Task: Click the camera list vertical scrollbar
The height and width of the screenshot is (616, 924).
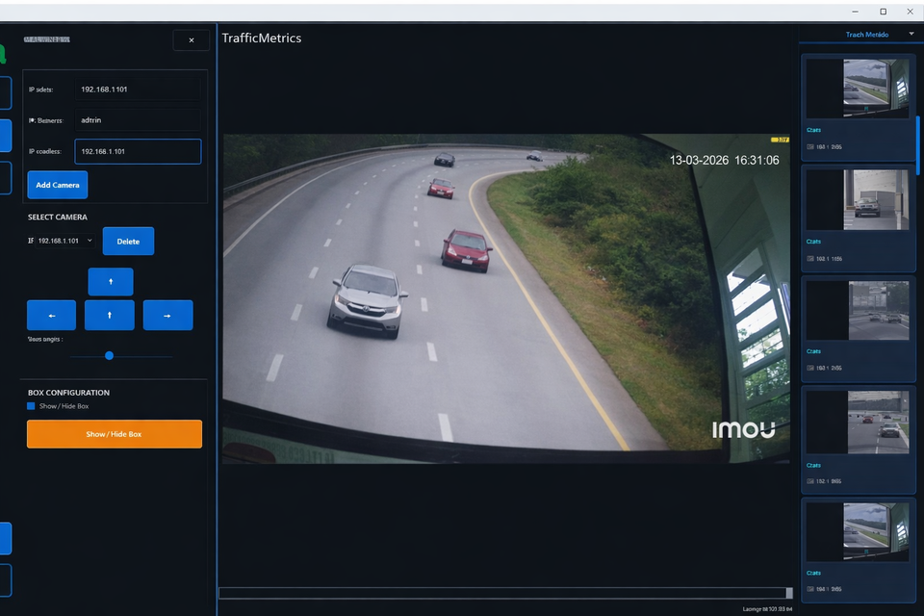Action: pos(917,142)
